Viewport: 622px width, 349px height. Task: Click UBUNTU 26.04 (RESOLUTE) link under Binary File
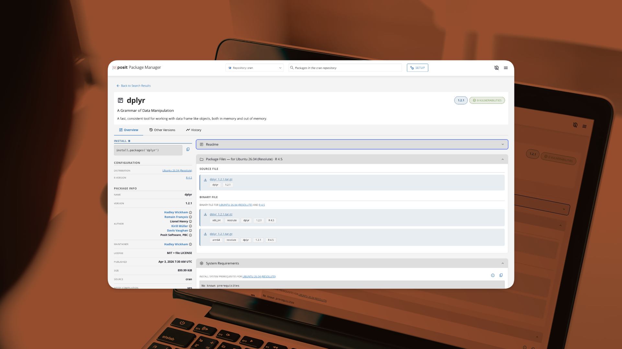coord(236,205)
